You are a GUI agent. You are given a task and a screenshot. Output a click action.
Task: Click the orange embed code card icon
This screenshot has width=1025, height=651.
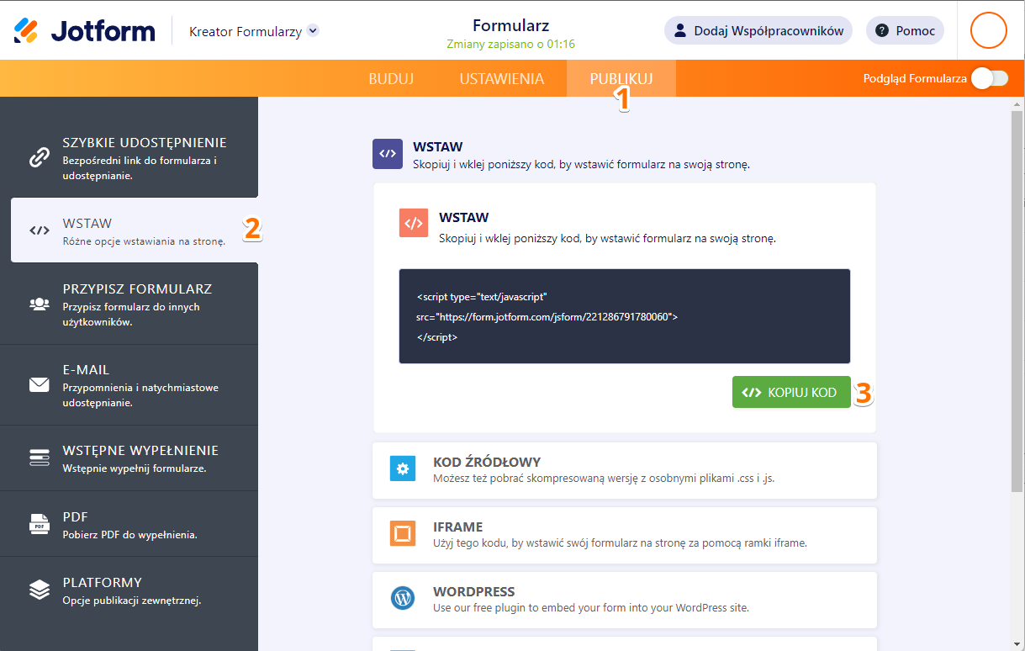(414, 224)
